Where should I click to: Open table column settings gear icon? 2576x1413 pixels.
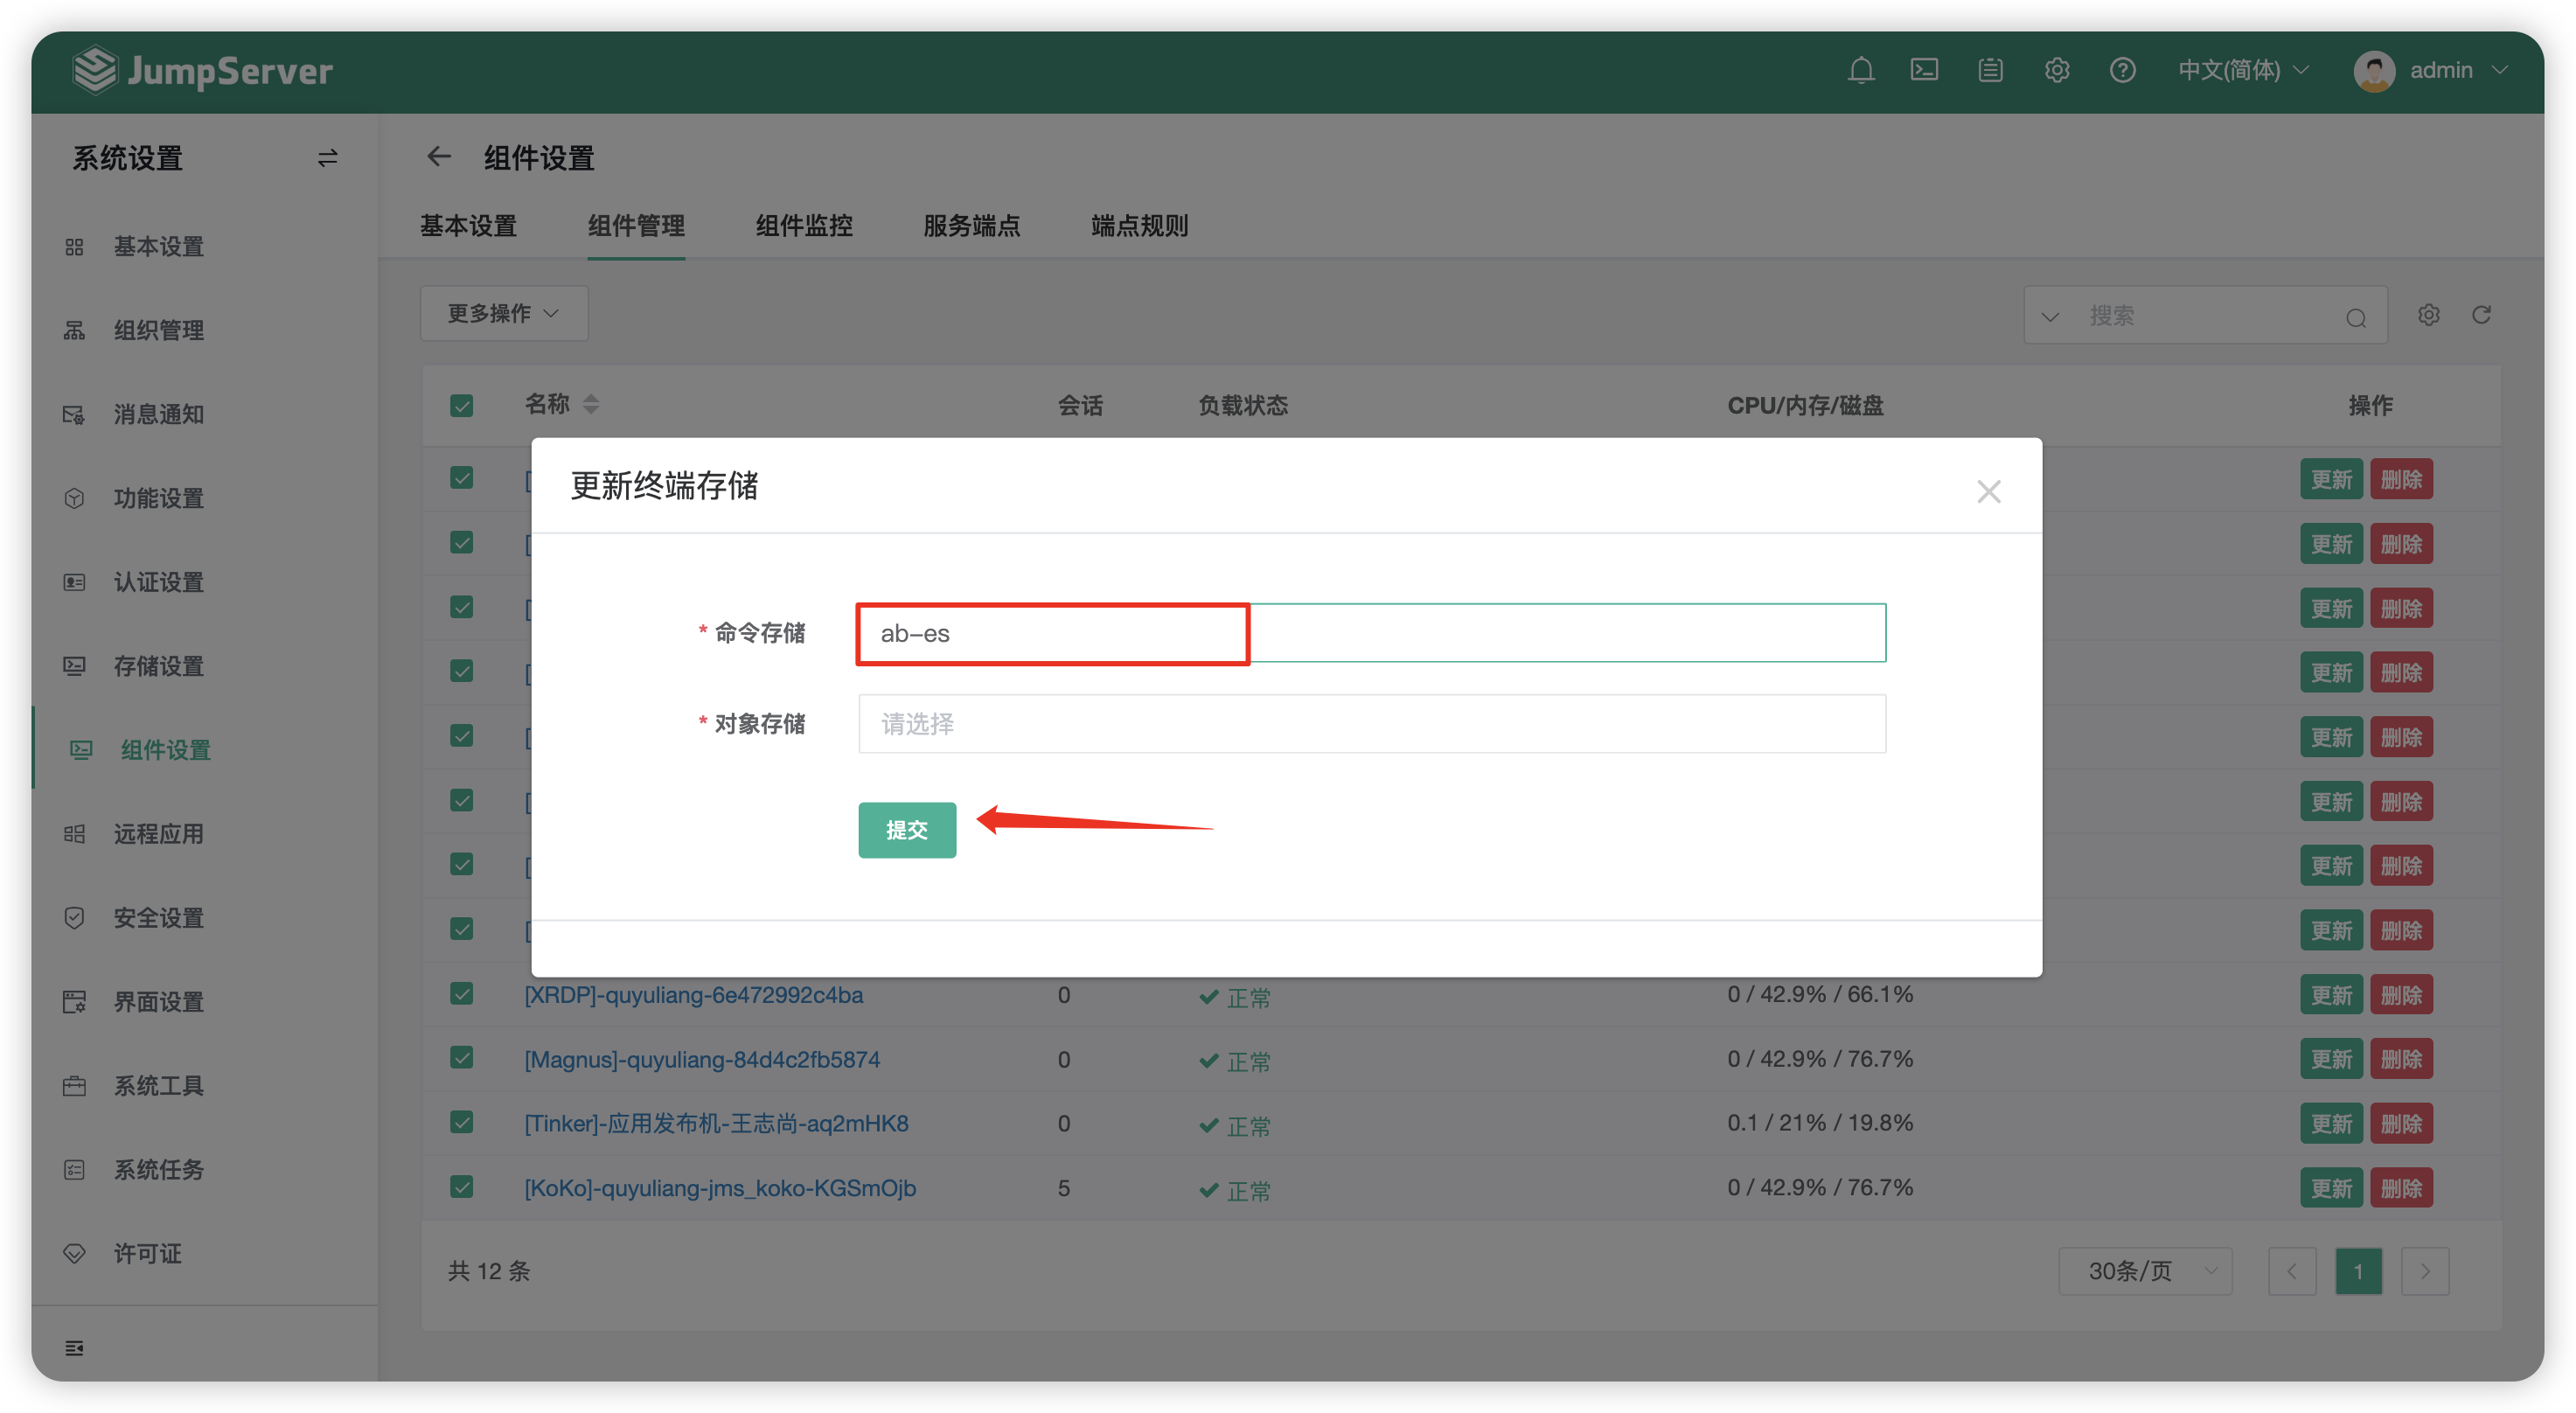[2428, 315]
